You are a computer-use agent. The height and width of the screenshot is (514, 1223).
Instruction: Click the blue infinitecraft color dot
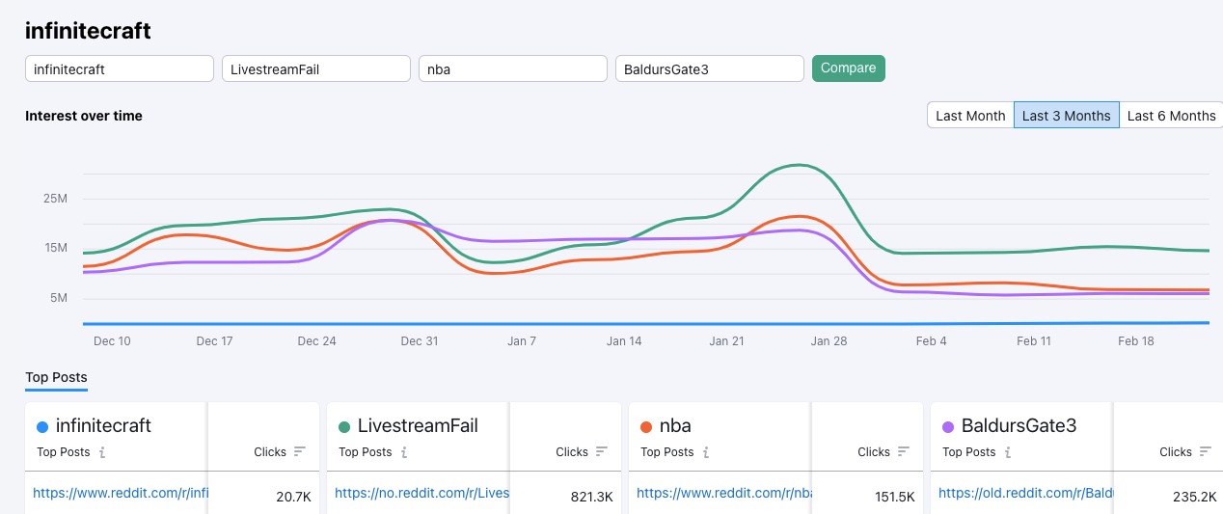pos(41,426)
